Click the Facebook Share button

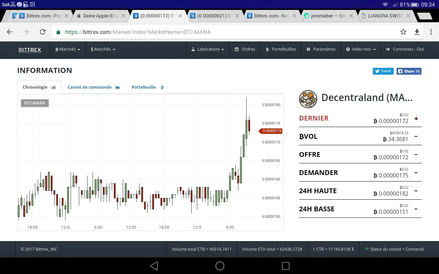click(409, 71)
